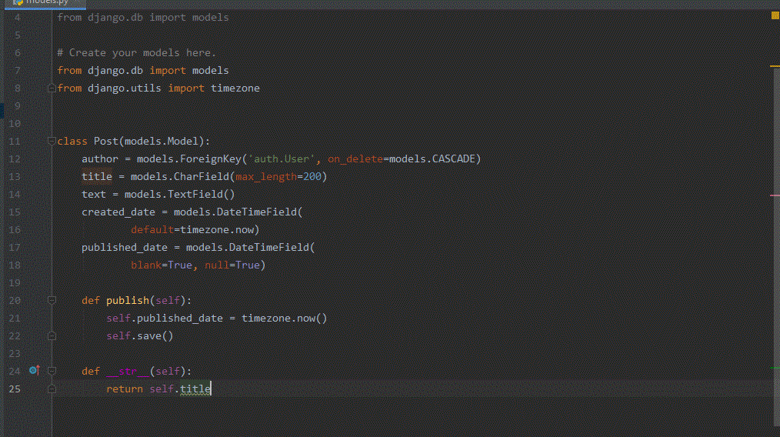Click the 'on_delete' keyword argument

[355, 158]
